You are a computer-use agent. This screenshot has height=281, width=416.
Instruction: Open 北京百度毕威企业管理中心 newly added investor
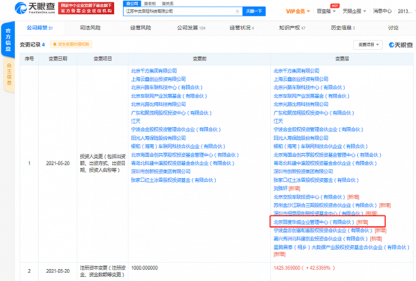click(x=314, y=222)
